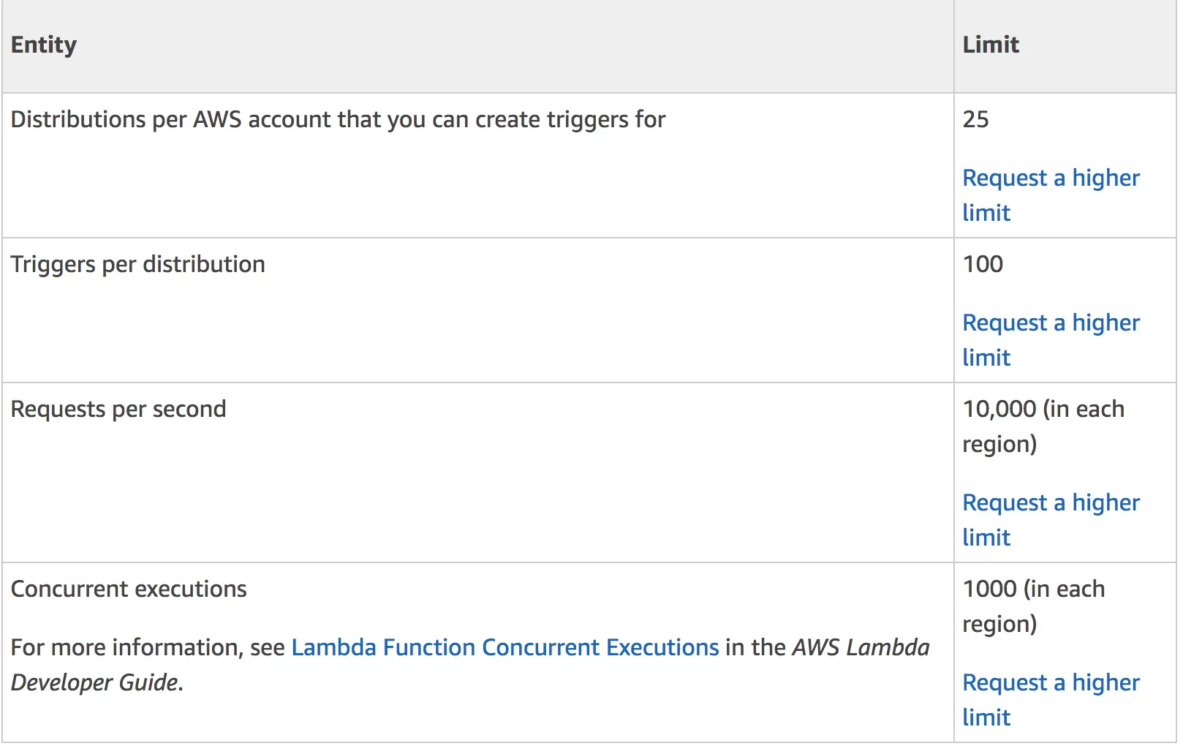Follow higher limit link for Concurrent executions
The image size is (1183, 746).
[1050, 683]
